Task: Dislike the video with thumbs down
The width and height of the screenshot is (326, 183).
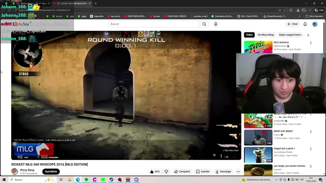Action: tap(166, 172)
